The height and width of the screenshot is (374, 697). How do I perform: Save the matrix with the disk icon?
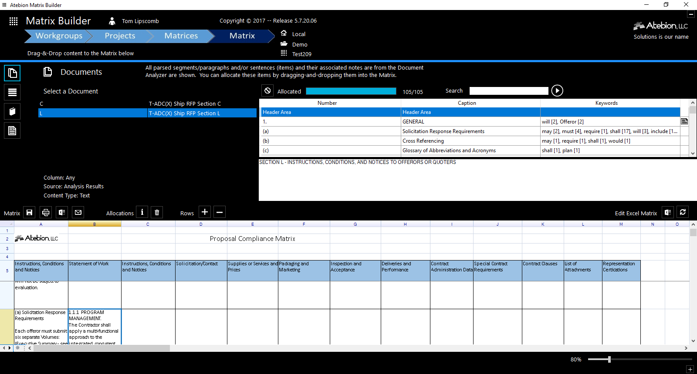pos(29,212)
